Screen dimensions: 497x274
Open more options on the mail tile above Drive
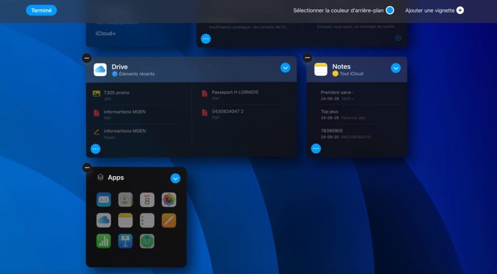pyautogui.click(x=206, y=39)
